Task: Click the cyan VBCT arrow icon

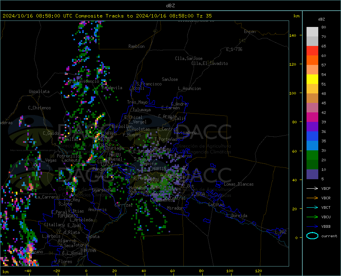Action: [312, 207]
